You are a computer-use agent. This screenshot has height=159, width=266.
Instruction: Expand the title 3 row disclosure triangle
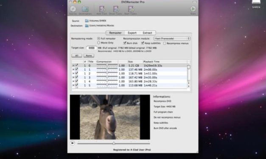[x=73, y=77]
